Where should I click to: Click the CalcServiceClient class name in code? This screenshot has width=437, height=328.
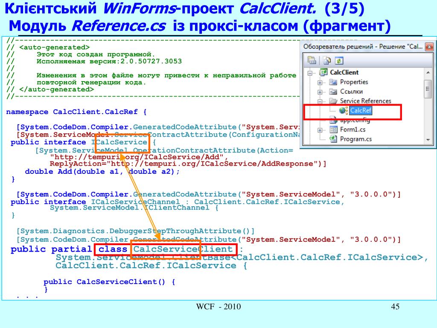pos(183,249)
